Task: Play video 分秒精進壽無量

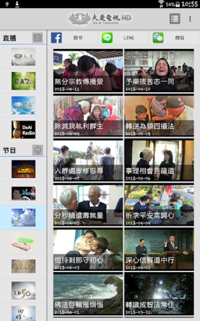Action: tap(88, 205)
